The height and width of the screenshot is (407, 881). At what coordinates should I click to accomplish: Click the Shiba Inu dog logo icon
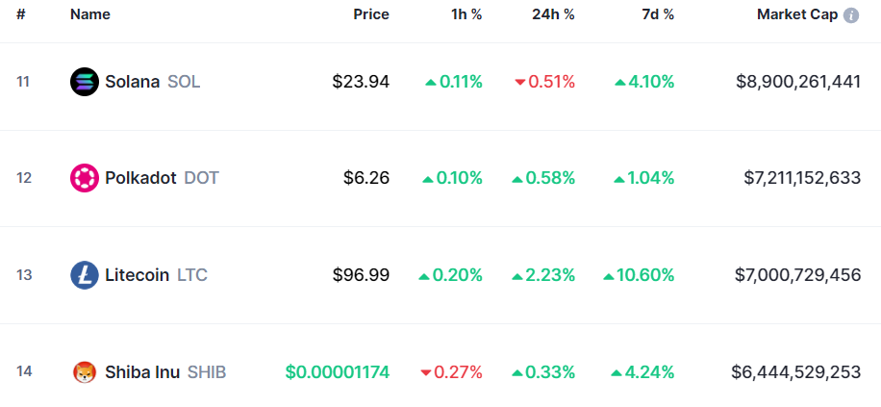[x=85, y=372]
